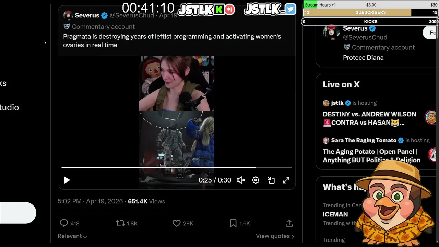439x247 pixels.
Task: Click the white pill button at left
Action: click(x=18, y=213)
